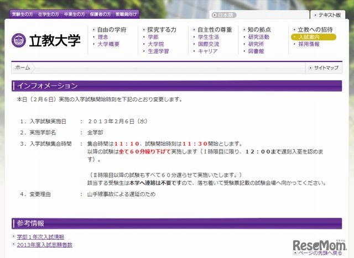Image resolution: width=354 pixels, height=258 pixels.
Task: Click ページの先頭へ戻る back-to-top link
Action: click(320, 253)
